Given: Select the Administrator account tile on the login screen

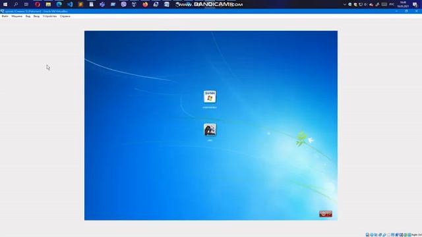Looking at the screenshot, I should 210,97.
